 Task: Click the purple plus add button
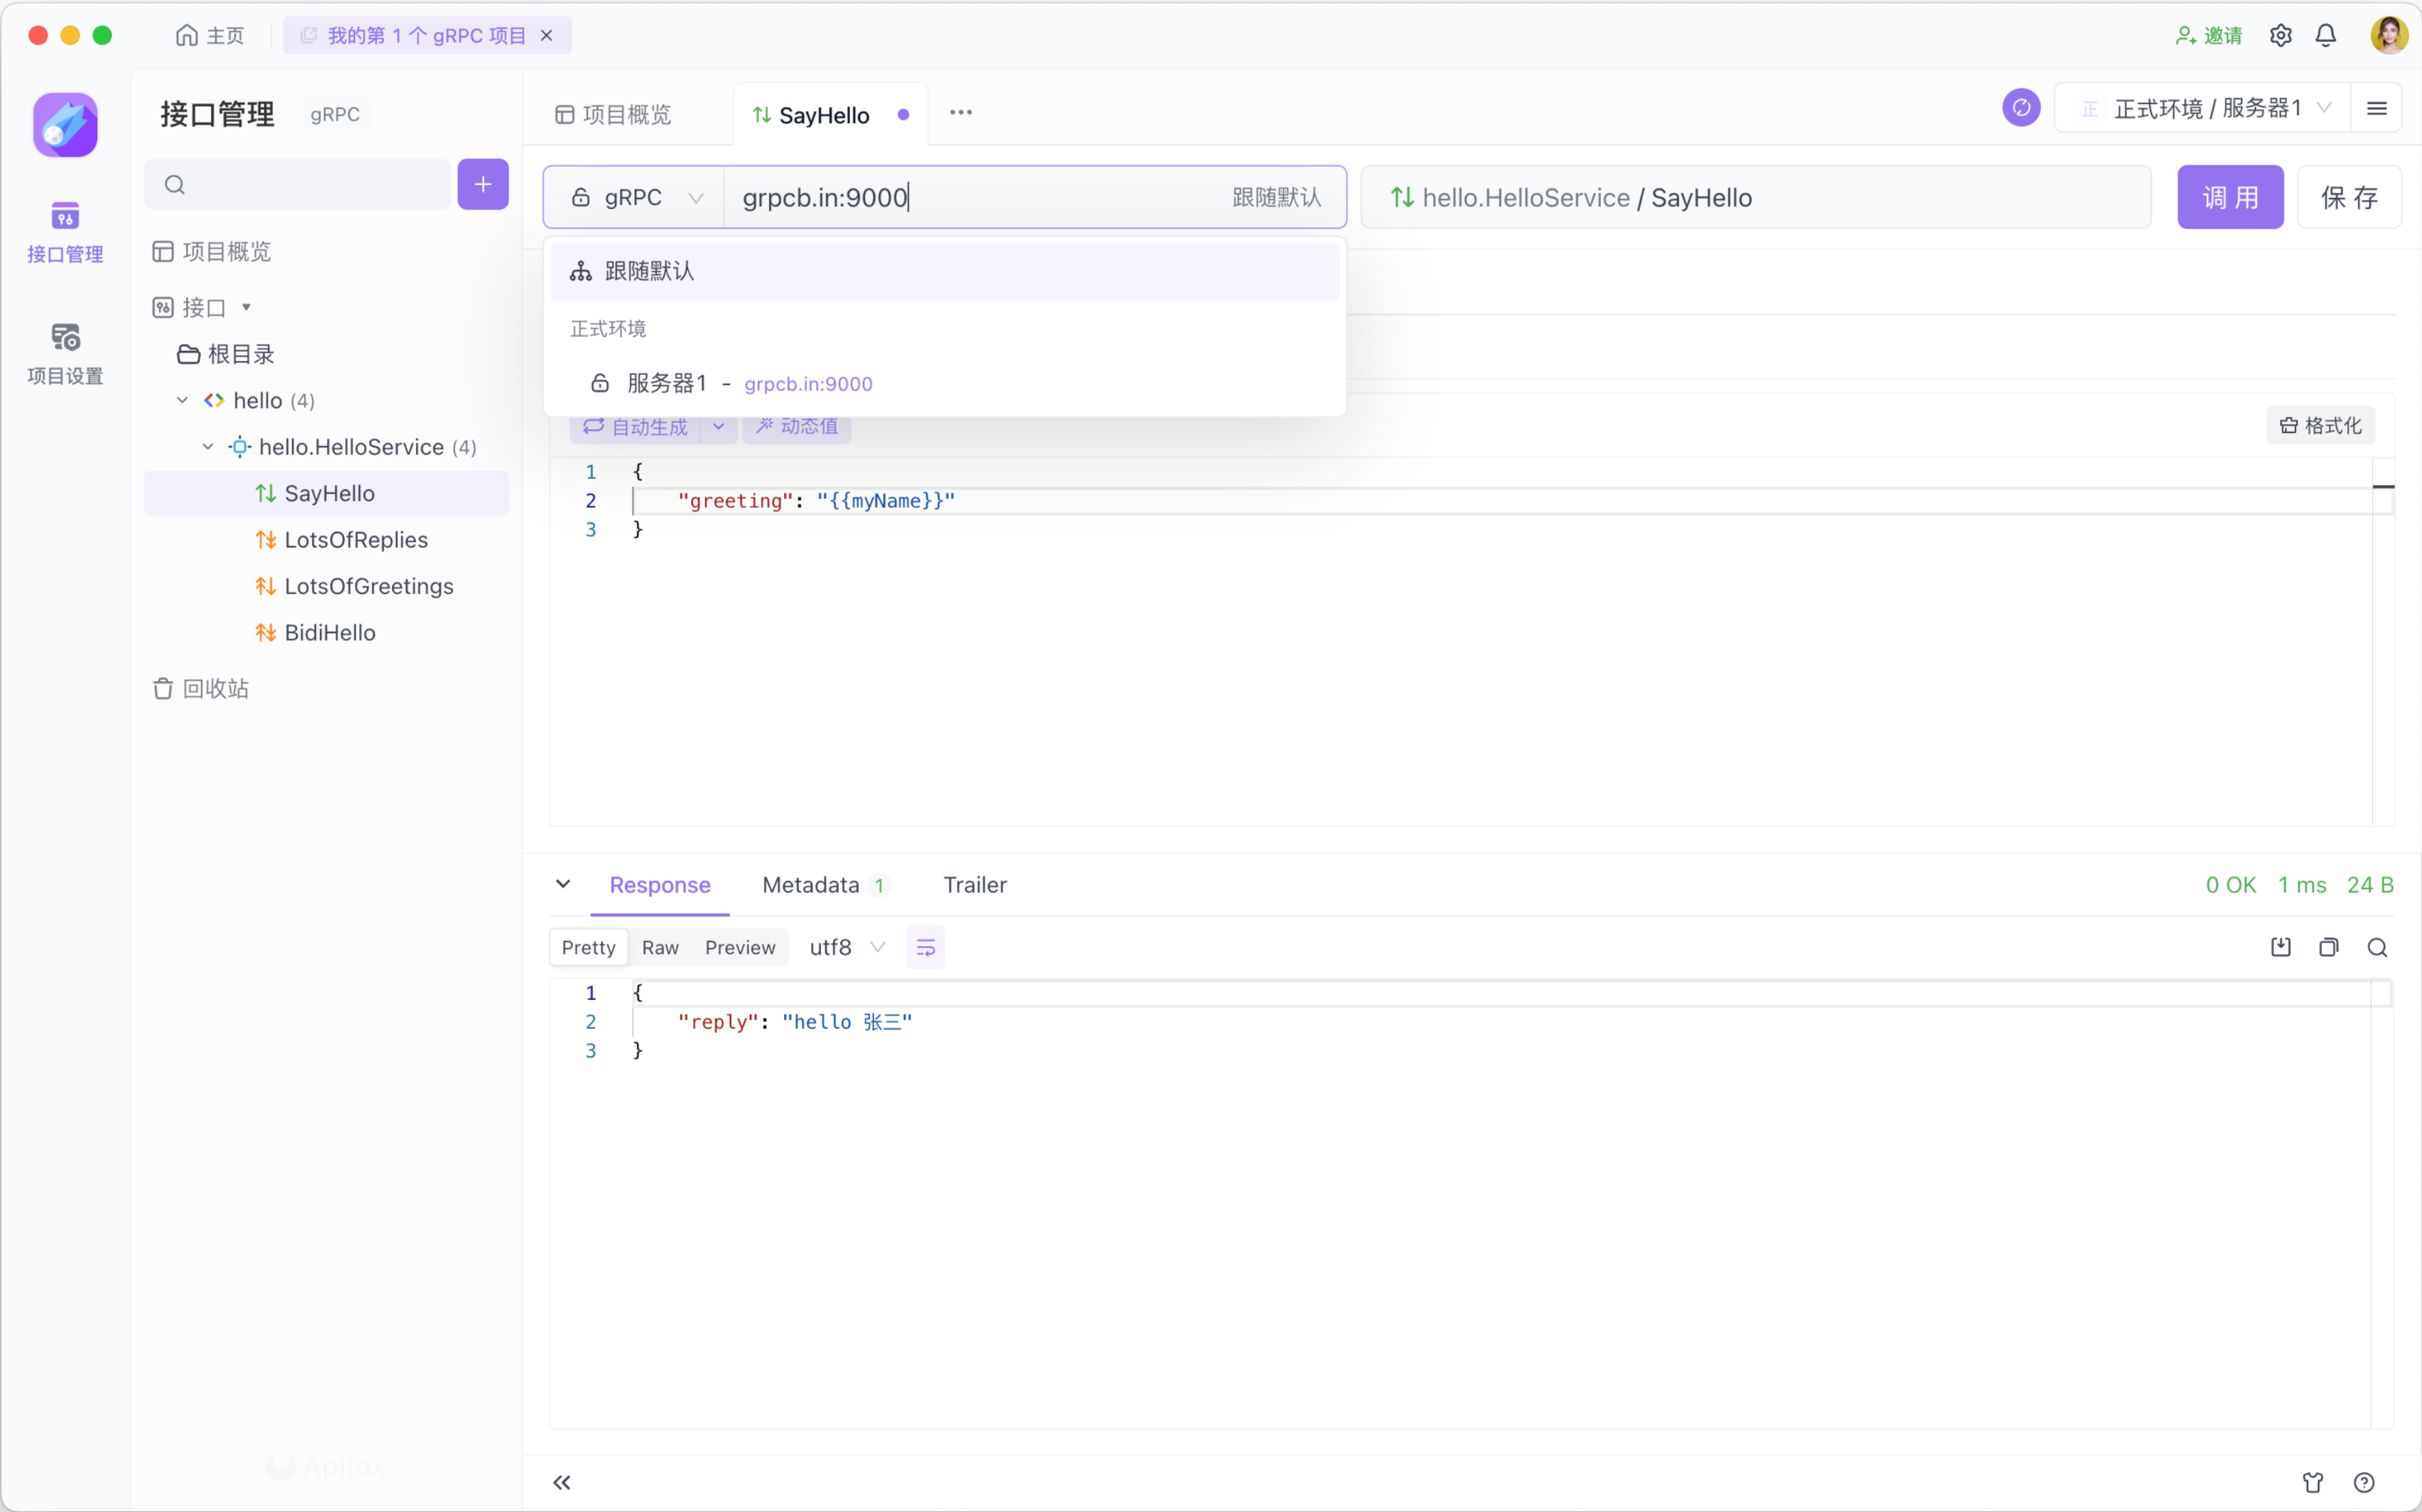pyautogui.click(x=482, y=184)
